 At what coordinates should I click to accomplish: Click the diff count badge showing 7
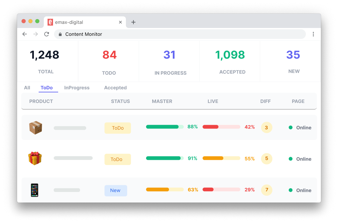point(266,190)
